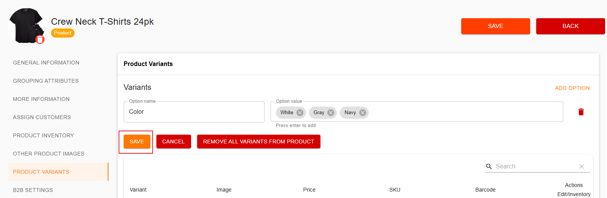Screen dimensions: 607x198
Task: Click the Option name input field
Action: pyautogui.click(x=194, y=112)
